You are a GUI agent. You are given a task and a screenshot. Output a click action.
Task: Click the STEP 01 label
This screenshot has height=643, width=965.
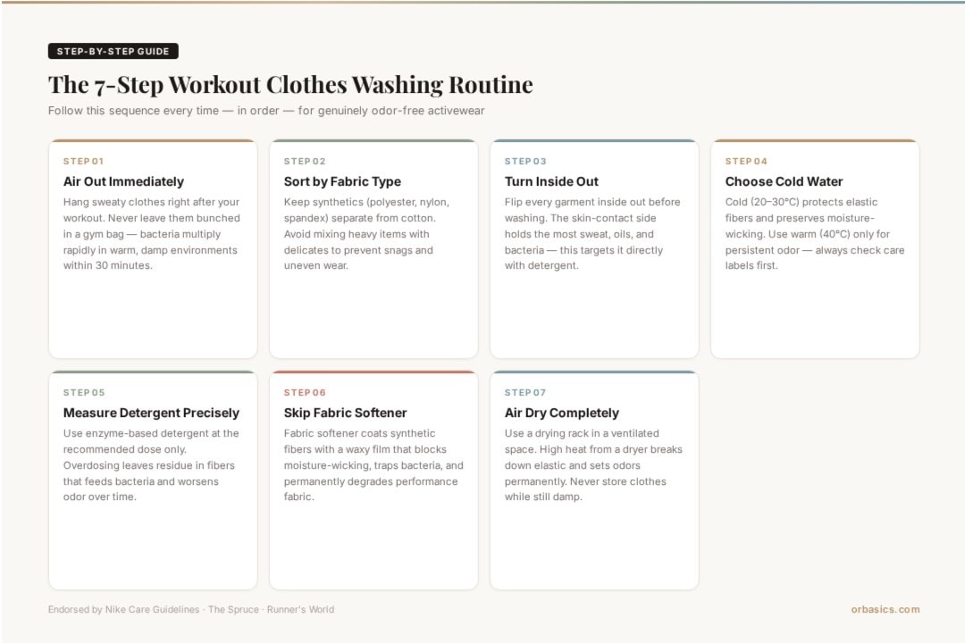[83, 162]
